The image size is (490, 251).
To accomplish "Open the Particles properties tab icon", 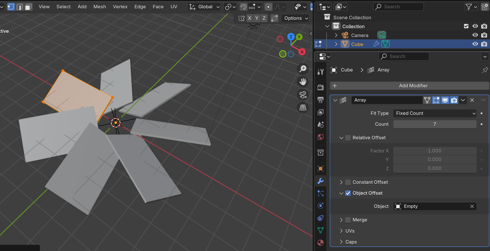I will click(x=321, y=193).
